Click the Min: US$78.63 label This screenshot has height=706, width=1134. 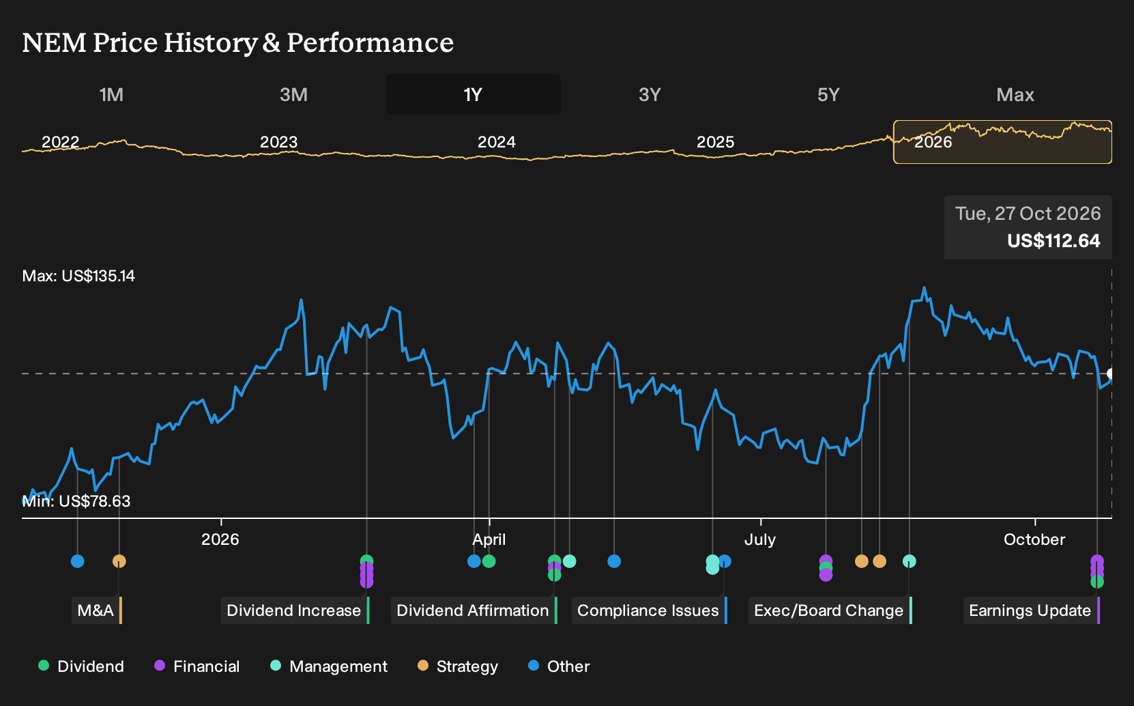[76, 501]
